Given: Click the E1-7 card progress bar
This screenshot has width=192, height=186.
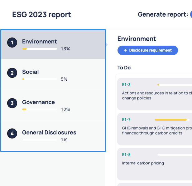Looking at the screenshot, I should pyautogui.click(x=172, y=120).
